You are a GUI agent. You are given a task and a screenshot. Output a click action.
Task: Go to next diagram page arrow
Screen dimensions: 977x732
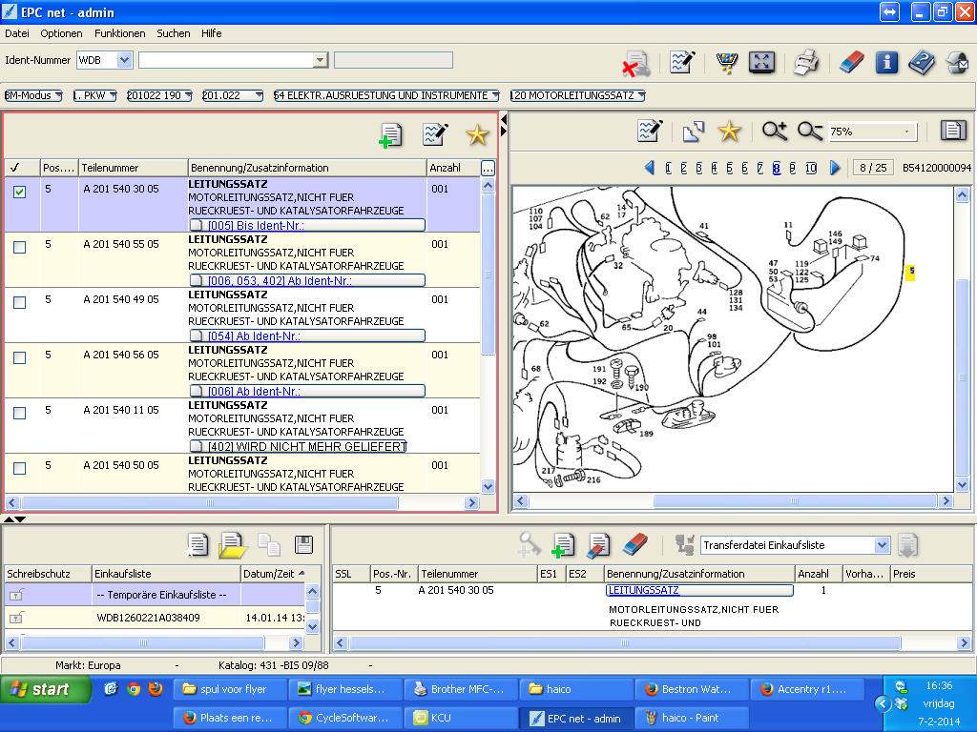(835, 168)
